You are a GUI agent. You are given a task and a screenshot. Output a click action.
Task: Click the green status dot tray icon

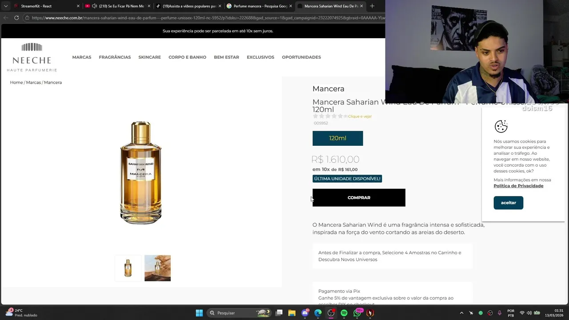(481, 313)
